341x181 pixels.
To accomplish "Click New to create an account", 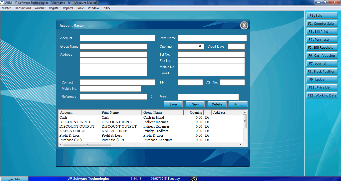I will pyautogui.click(x=195, y=104).
